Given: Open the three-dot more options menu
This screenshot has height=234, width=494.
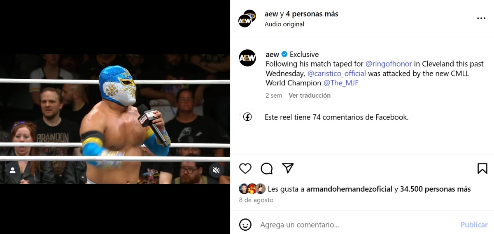Looking at the screenshot, I should 481,18.
